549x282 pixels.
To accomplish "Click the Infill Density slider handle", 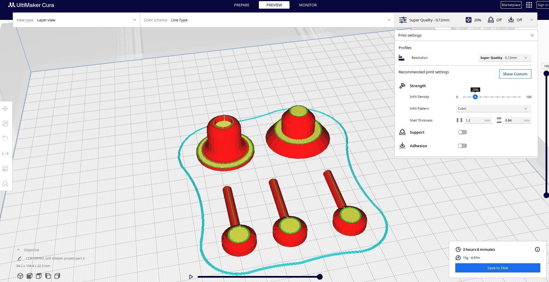I will 475,97.
